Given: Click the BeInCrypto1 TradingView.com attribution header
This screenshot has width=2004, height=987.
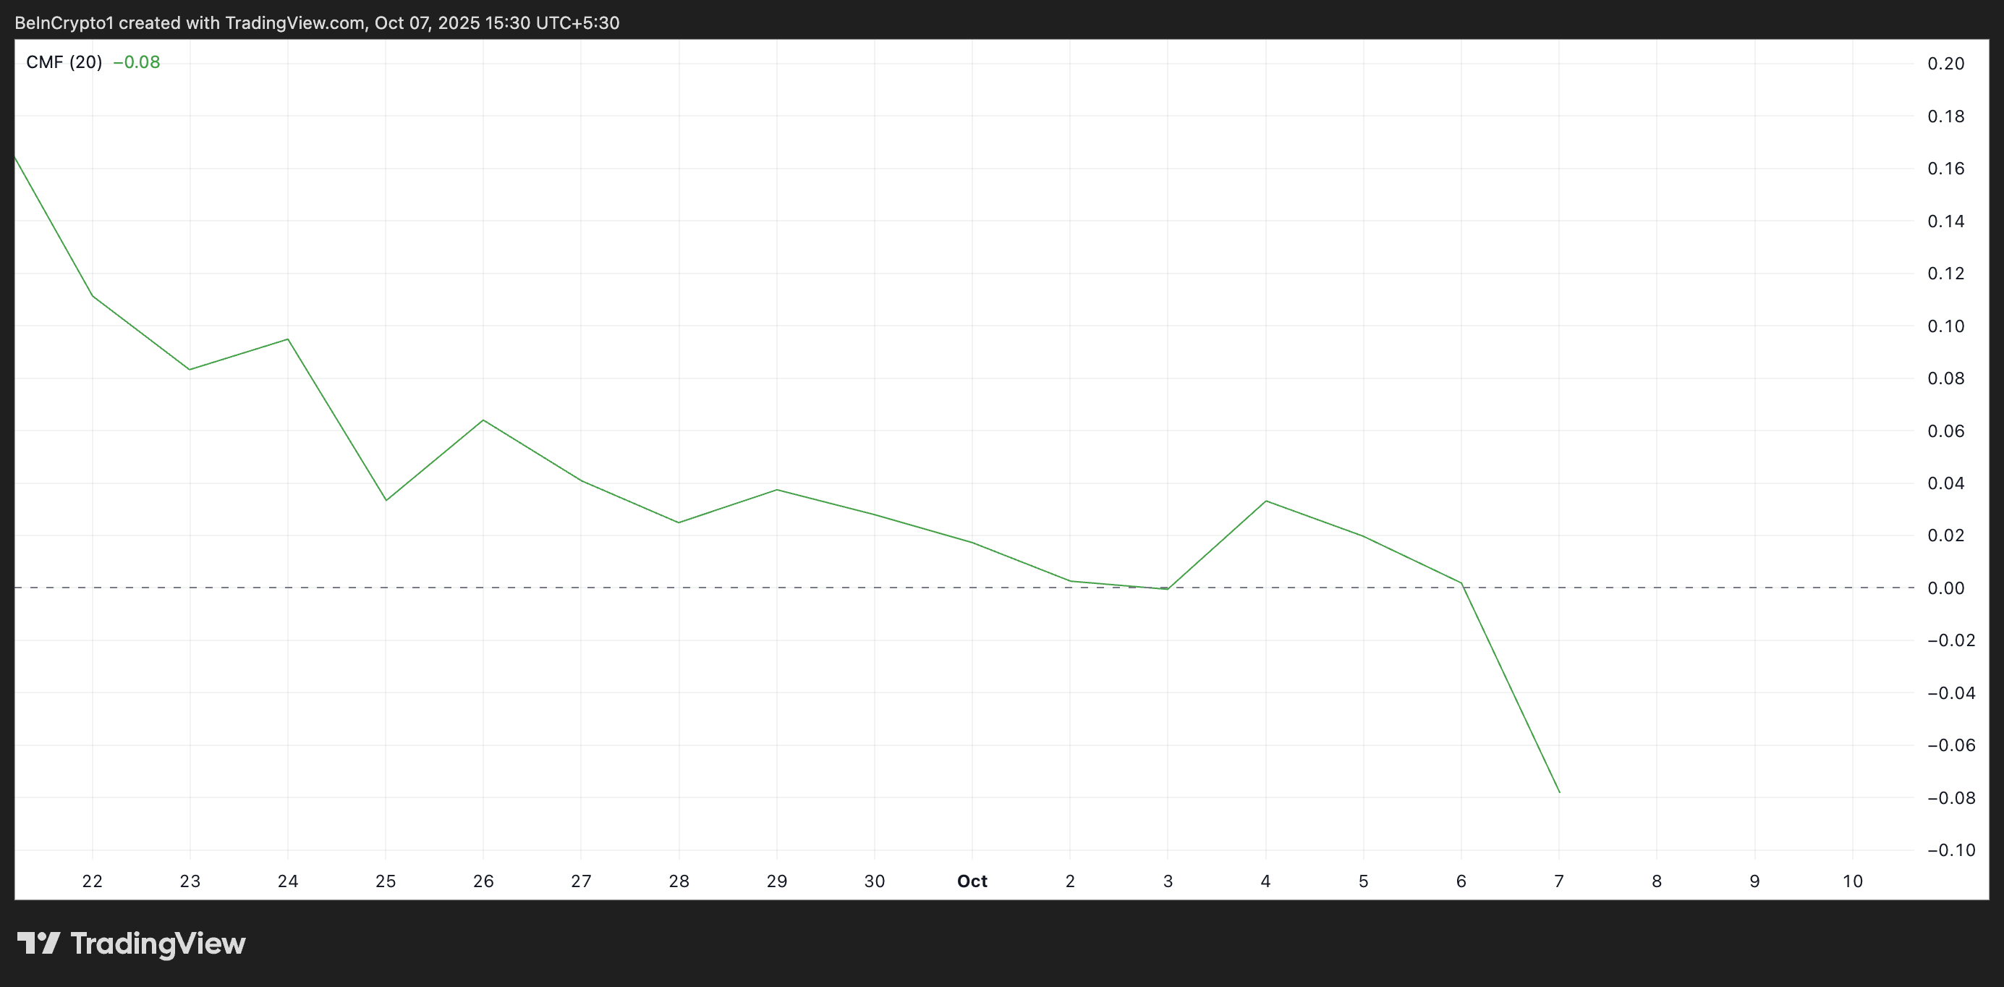Looking at the screenshot, I should [x=317, y=22].
